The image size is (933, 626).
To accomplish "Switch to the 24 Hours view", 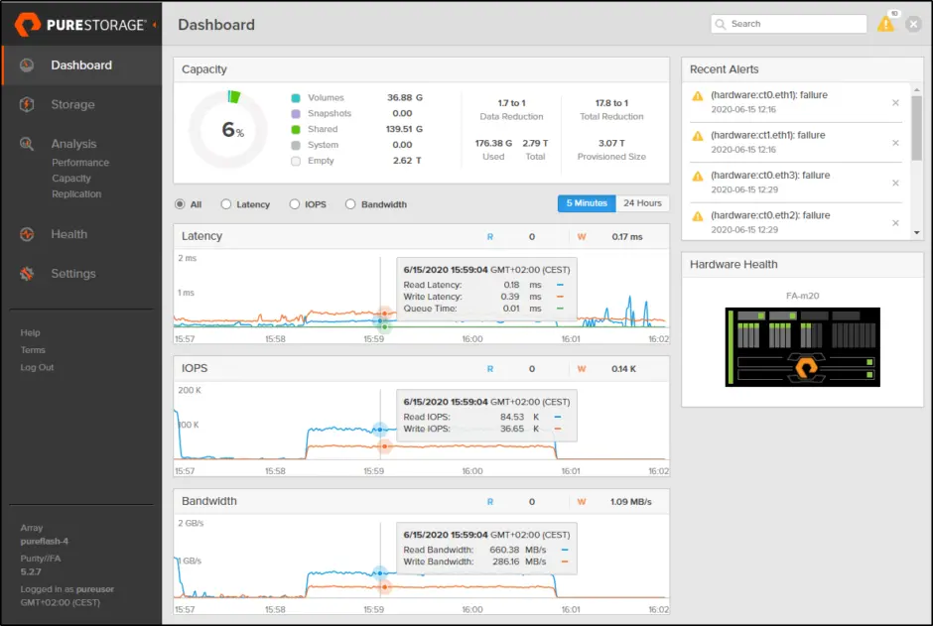I will click(642, 202).
